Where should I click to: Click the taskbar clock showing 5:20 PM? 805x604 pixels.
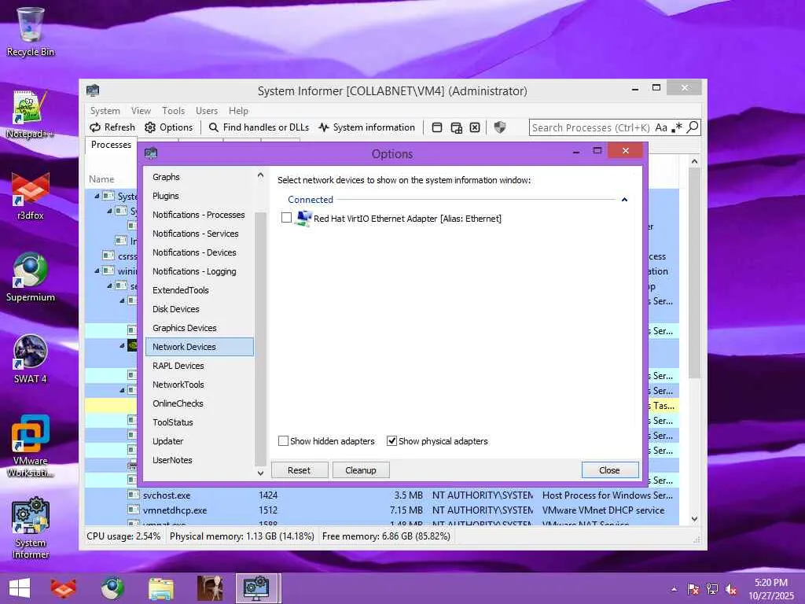click(x=770, y=588)
